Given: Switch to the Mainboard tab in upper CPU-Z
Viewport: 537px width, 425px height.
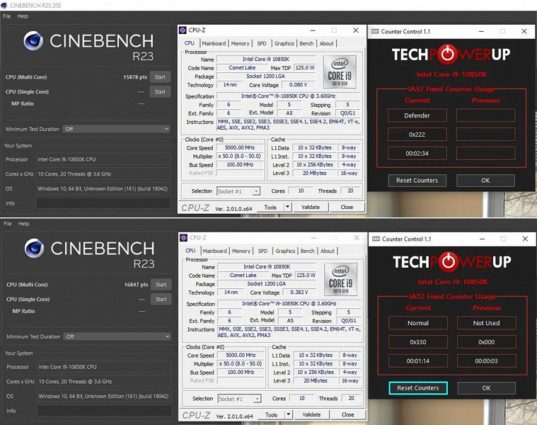Looking at the screenshot, I should click(214, 43).
